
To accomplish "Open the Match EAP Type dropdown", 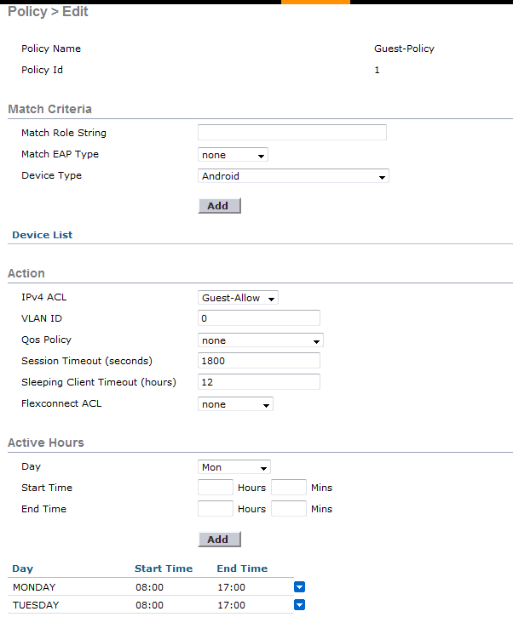I will pos(233,155).
